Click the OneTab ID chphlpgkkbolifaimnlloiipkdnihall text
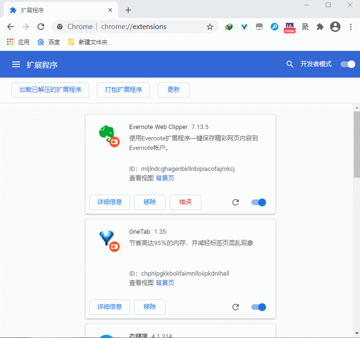360x338 pixels. (185, 274)
